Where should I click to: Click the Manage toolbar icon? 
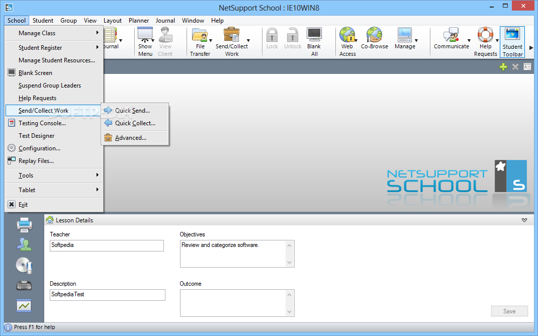[x=405, y=35]
